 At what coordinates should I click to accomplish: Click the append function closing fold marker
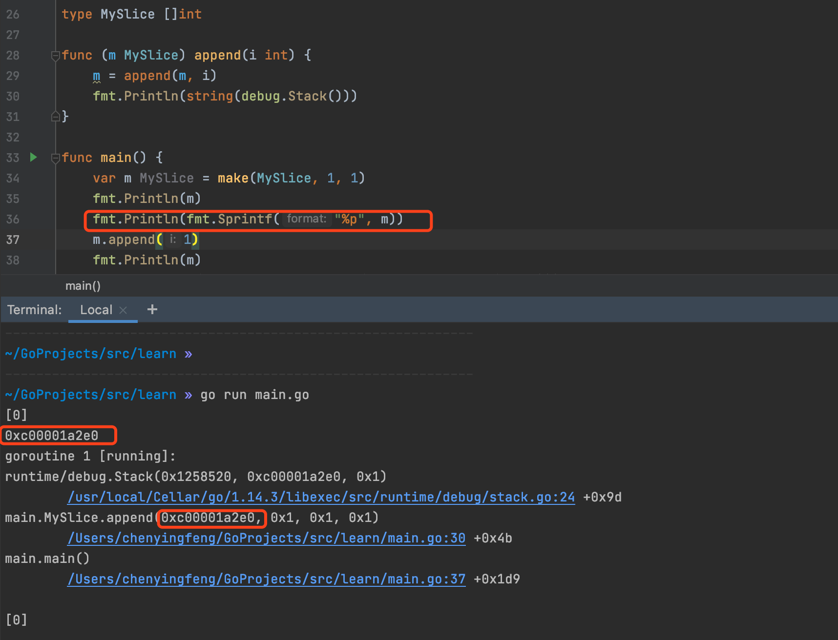pyautogui.click(x=56, y=117)
